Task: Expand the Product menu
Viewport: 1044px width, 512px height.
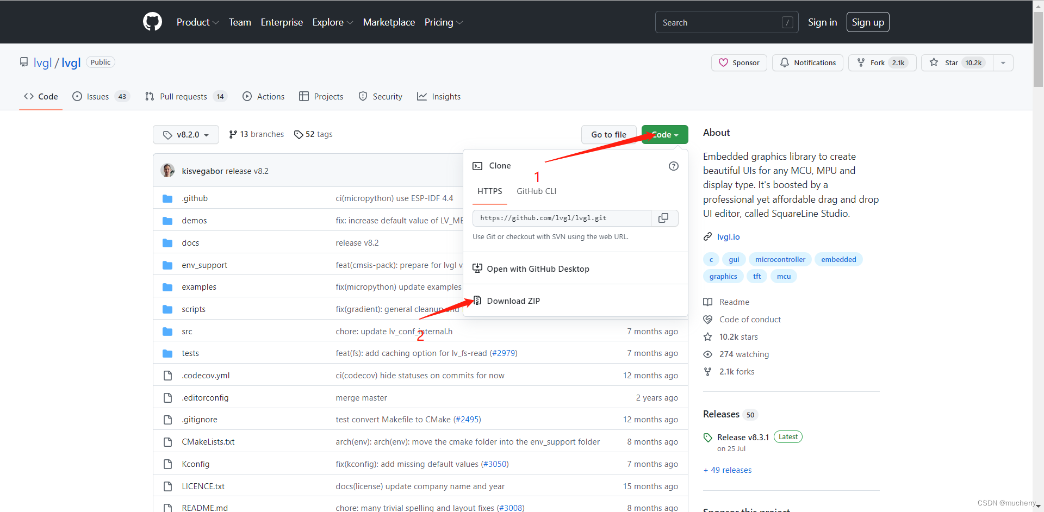Action: point(197,22)
